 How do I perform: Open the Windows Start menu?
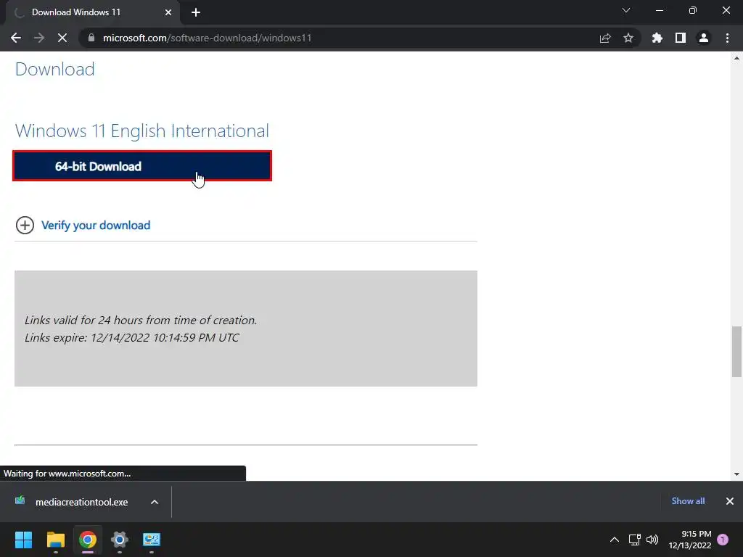coord(23,540)
